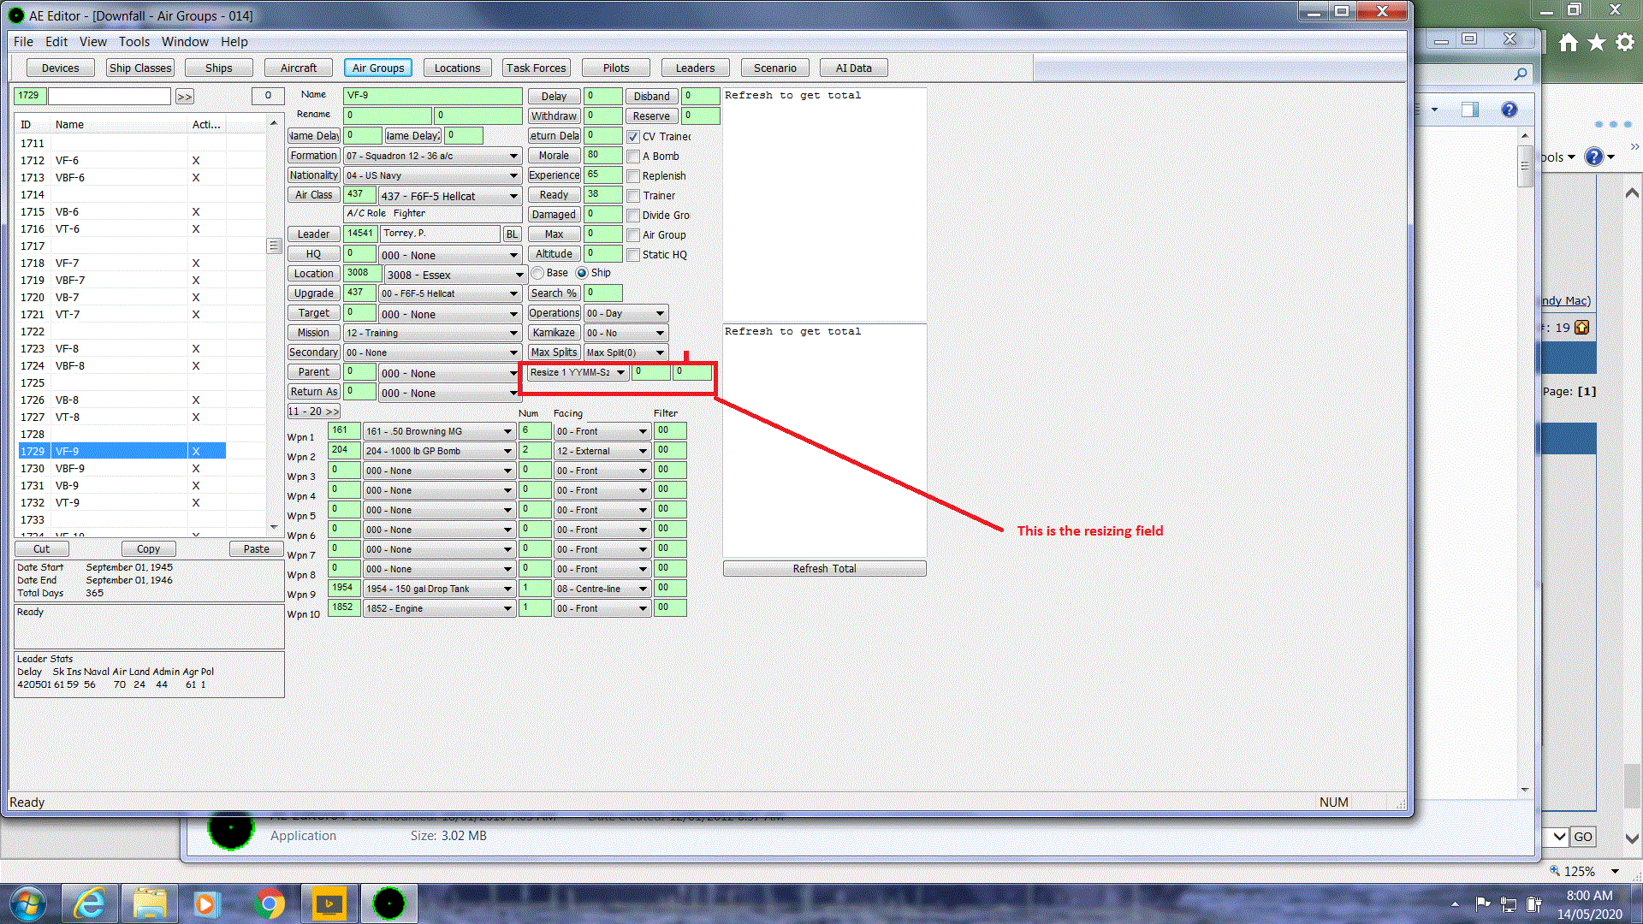Select the VT-8 row in list
Viewport: 1643px width, 924px height.
tap(122, 418)
